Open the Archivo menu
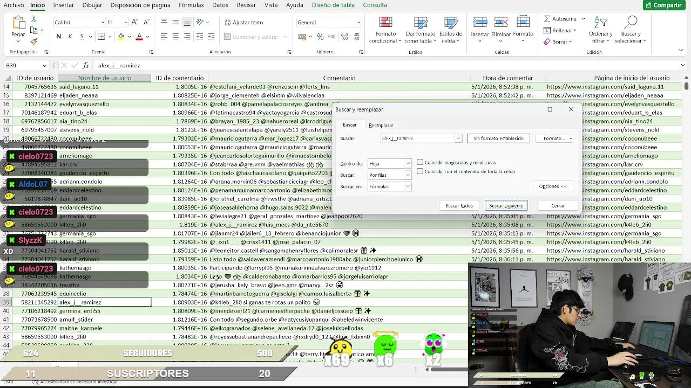Screen dimensions: 691x388 [13, 5]
